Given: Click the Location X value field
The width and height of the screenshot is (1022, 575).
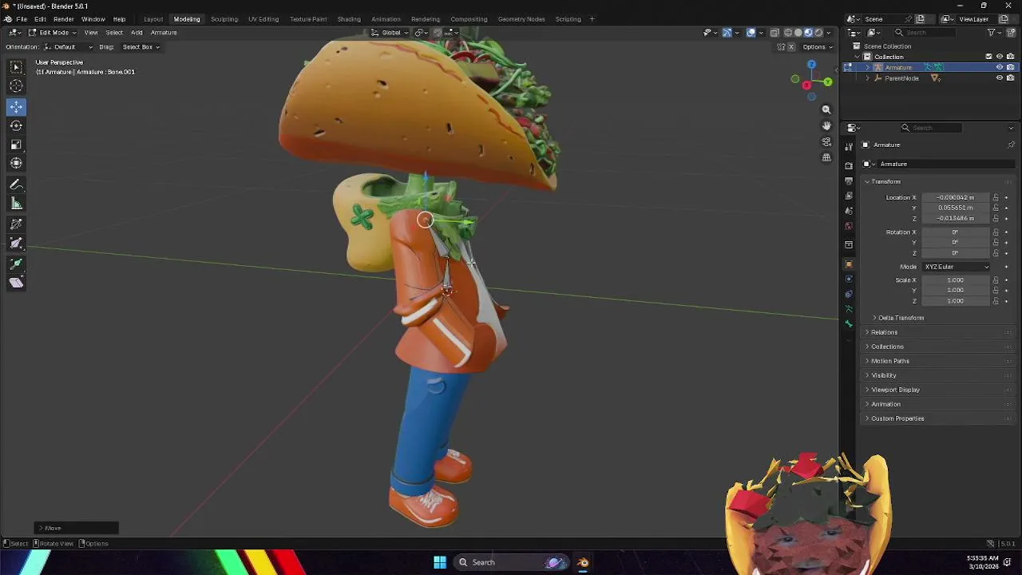Looking at the screenshot, I should (956, 197).
